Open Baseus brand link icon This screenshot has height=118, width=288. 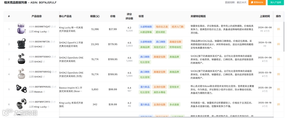tap(44, 92)
